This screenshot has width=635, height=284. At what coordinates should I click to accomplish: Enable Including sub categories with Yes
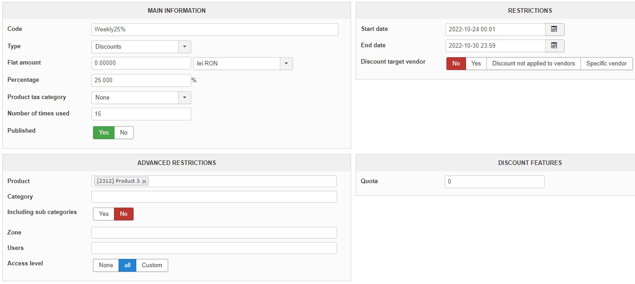click(104, 214)
